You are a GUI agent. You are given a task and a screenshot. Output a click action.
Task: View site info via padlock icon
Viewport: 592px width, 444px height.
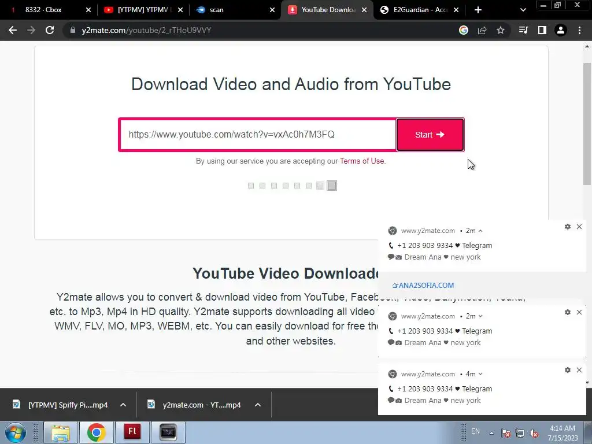click(x=72, y=30)
